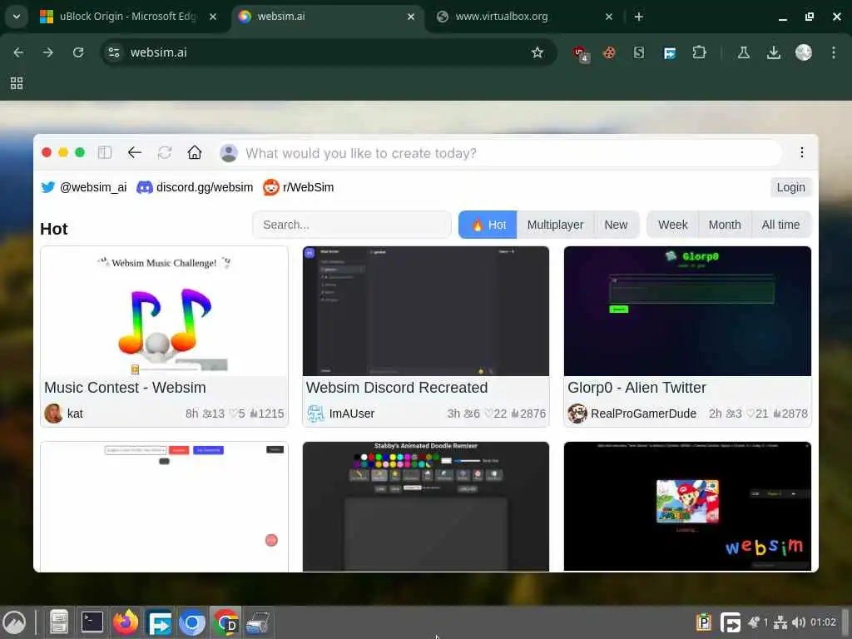
Task: Go to websim home via house icon
Action: coord(195,153)
